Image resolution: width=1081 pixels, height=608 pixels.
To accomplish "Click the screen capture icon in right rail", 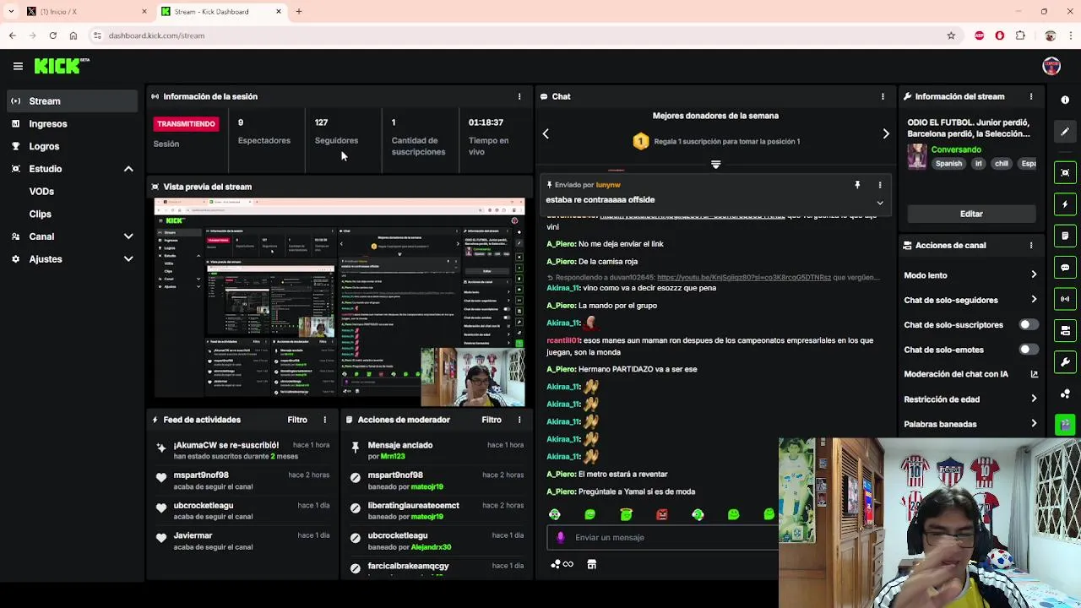I will (x=1065, y=173).
